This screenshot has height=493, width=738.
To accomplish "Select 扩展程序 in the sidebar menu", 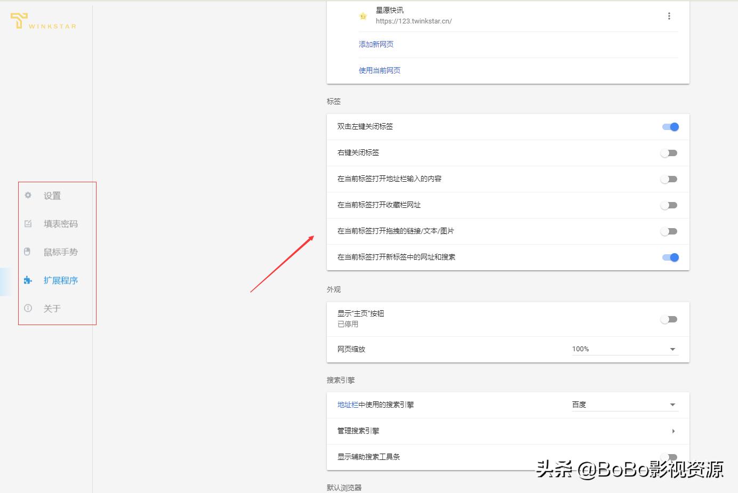I will tap(60, 280).
